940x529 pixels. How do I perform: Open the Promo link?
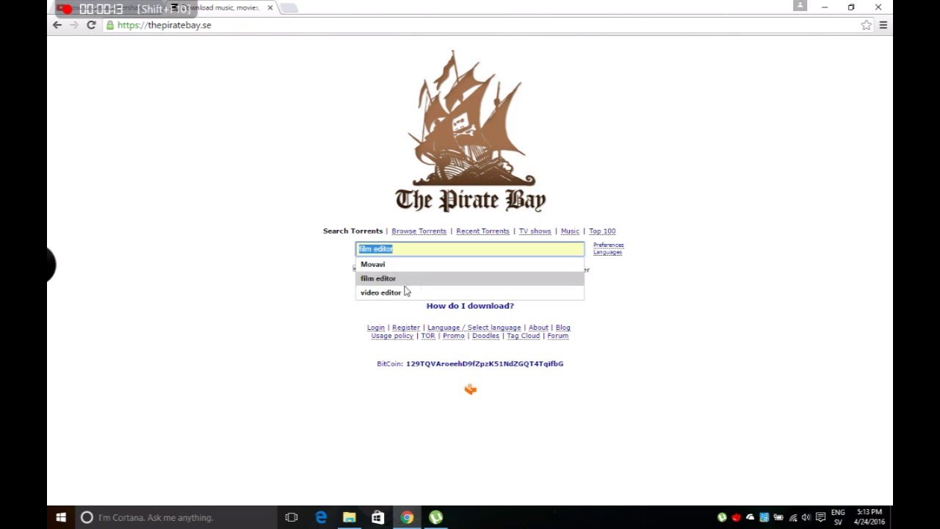coord(454,336)
